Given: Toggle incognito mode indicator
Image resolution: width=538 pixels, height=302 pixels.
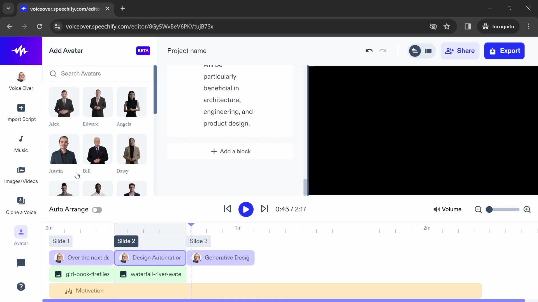Looking at the screenshot, I should point(498,27).
